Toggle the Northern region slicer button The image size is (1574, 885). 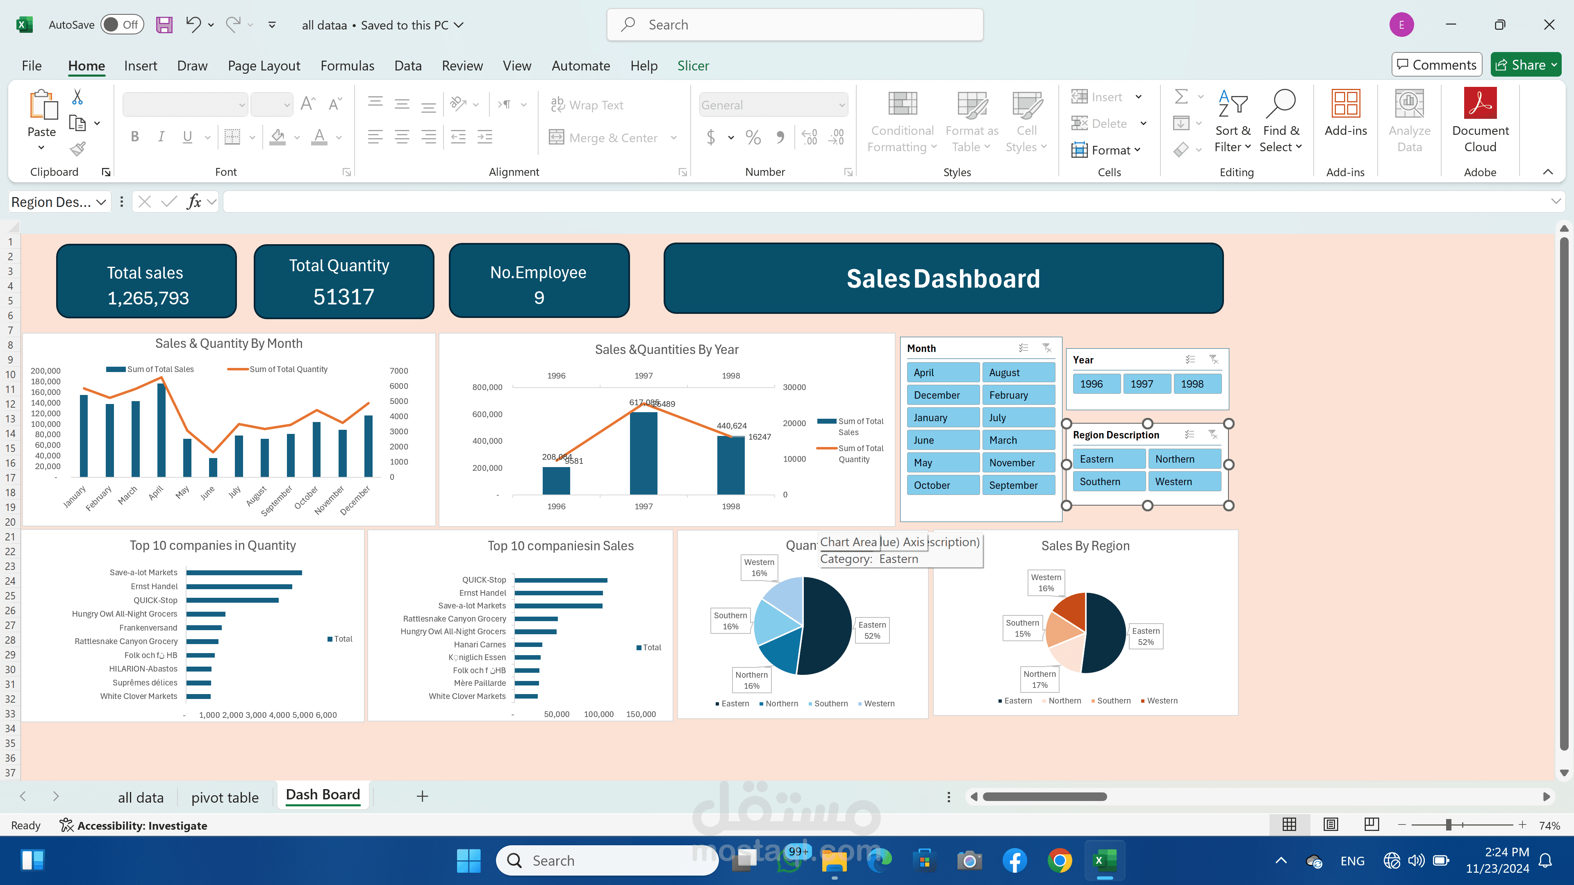tap(1184, 459)
